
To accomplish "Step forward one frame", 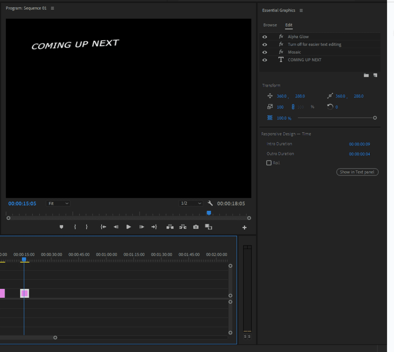I will (142, 227).
